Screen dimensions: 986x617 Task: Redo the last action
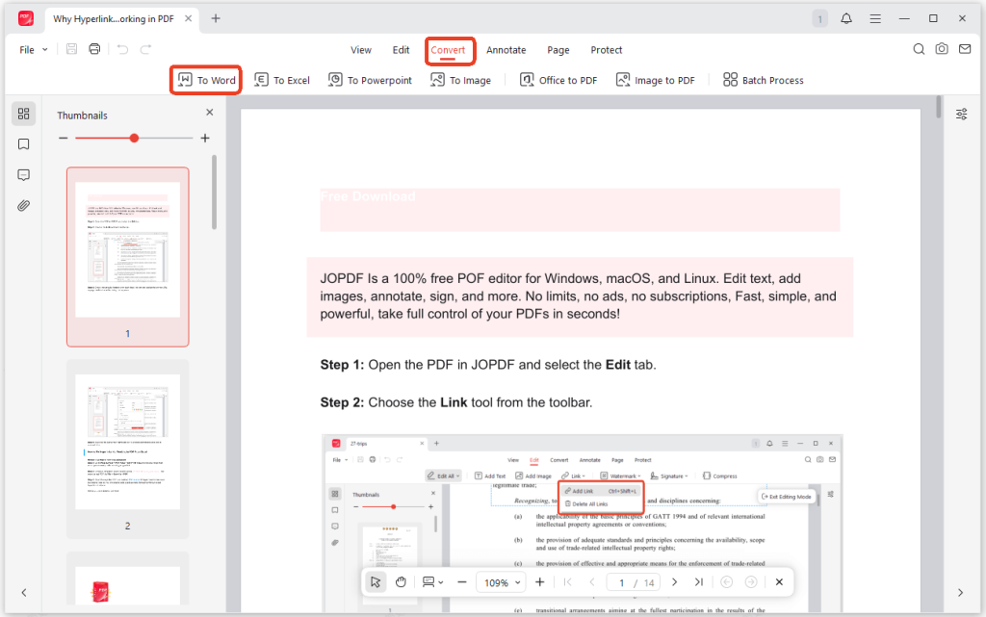point(145,49)
